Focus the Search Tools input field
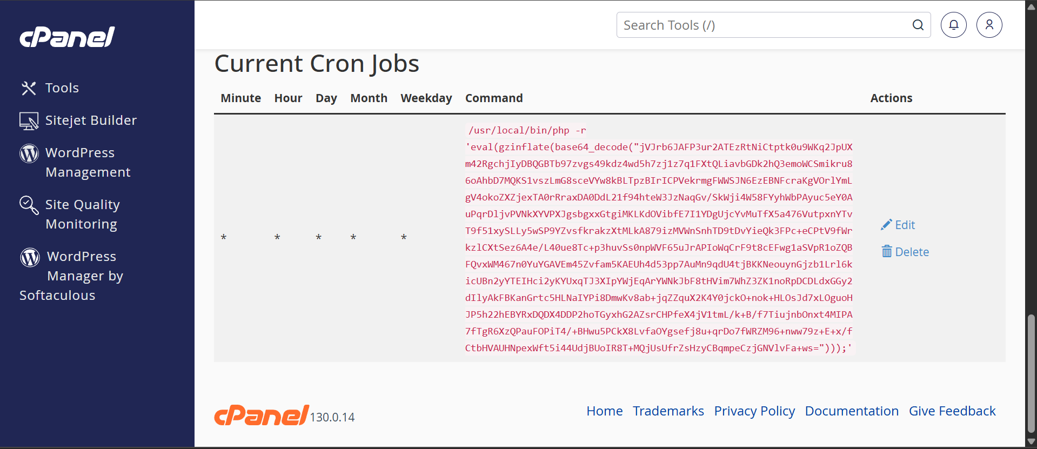Screen dimensions: 1037x449 765,25
